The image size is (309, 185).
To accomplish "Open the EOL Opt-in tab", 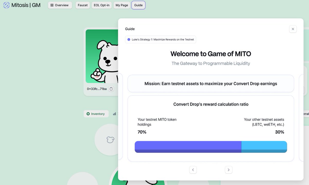I will click(x=102, y=5).
